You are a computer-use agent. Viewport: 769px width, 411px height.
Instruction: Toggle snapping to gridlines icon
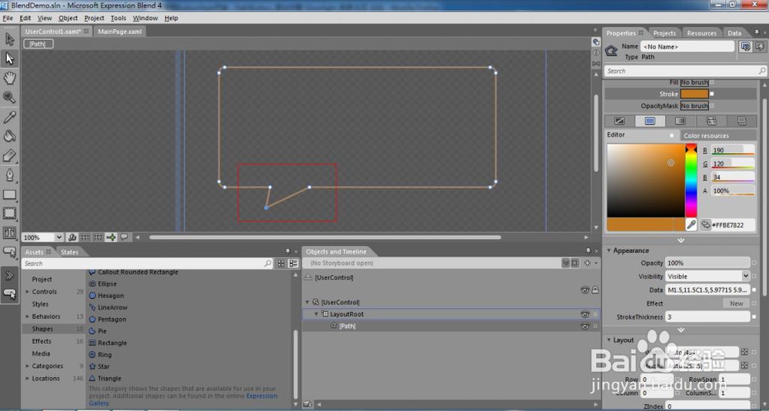click(98, 237)
